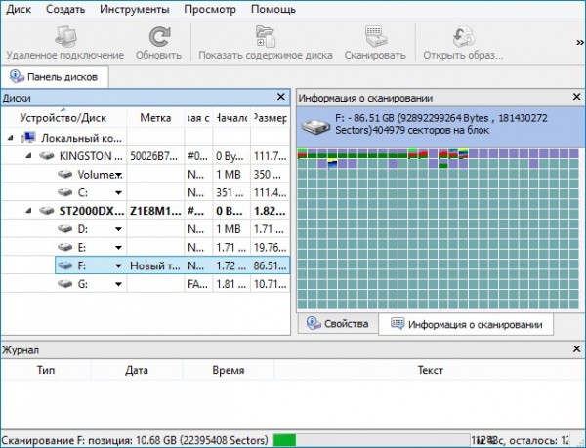The image size is (586, 448).
Task: Click the "86.51..." size cell
Action: pyautogui.click(x=271, y=265)
